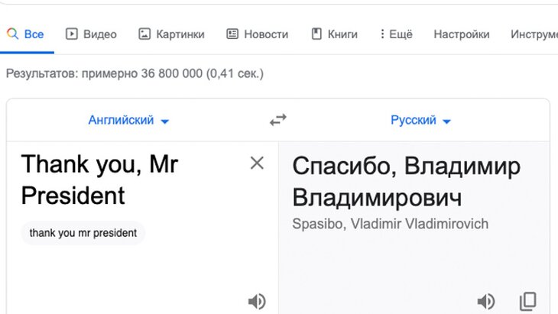The width and height of the screenshot is (558, 314).
Task: Listen to the English source text
Action: click(257, 301)
